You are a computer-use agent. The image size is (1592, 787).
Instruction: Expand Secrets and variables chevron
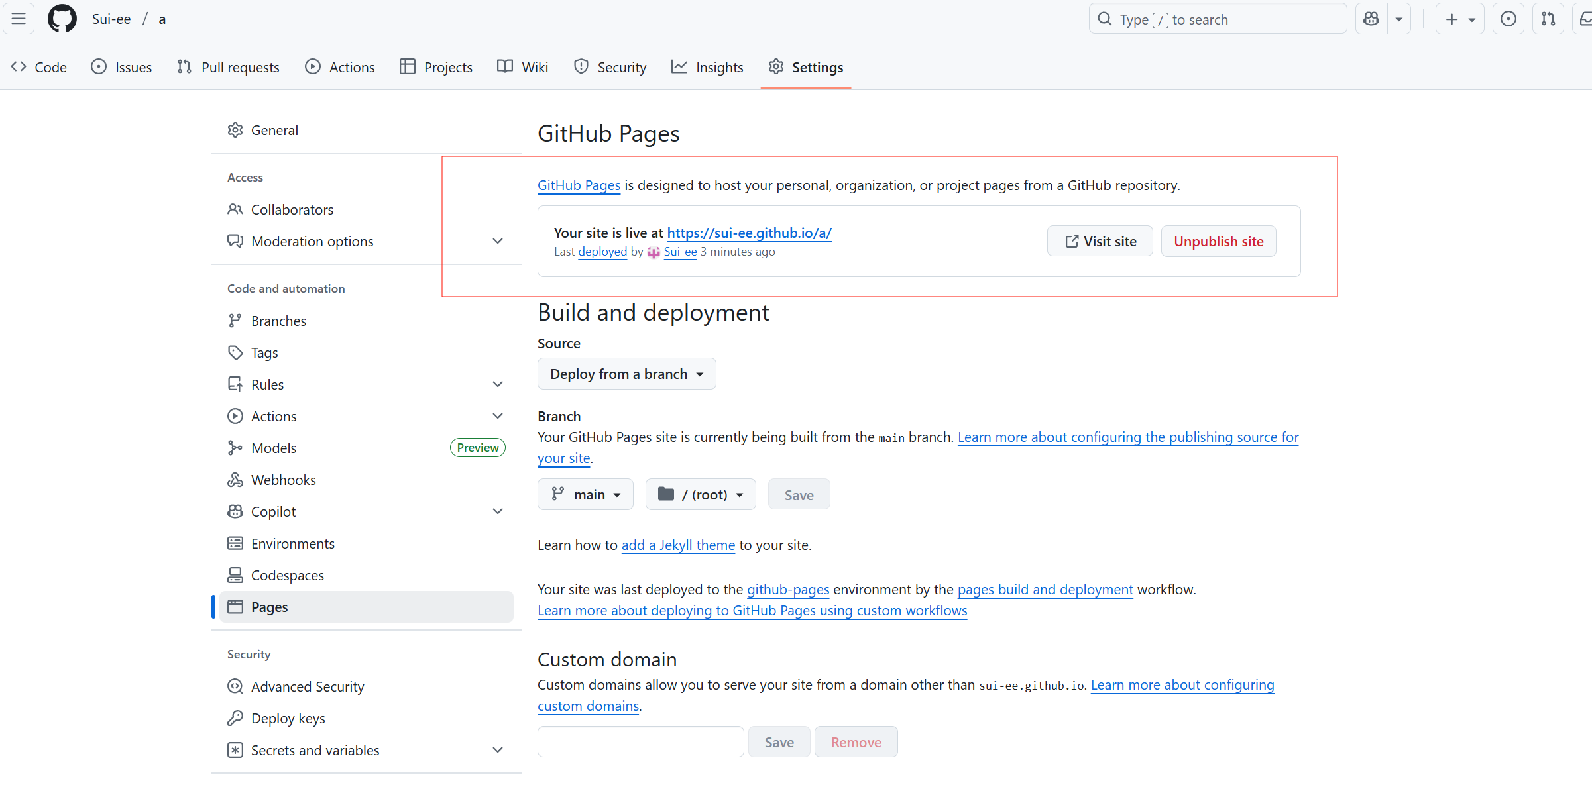click(498, 750)
